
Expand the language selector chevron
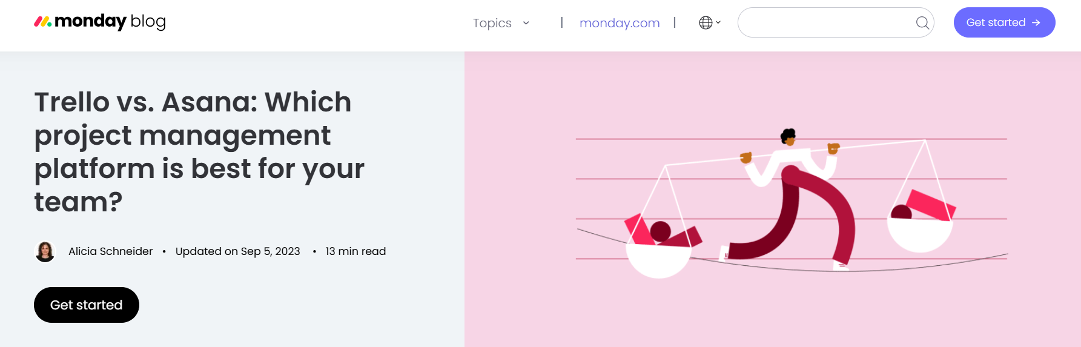pyautogui.click(x=718, y=22)
